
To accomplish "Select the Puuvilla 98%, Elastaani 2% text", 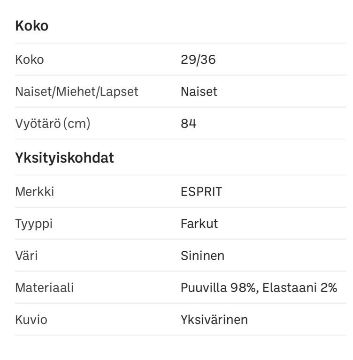I will coord(259,287).
